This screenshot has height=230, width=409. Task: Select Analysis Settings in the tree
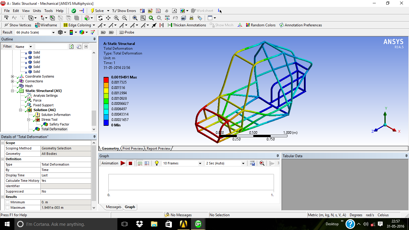[46, 96]
